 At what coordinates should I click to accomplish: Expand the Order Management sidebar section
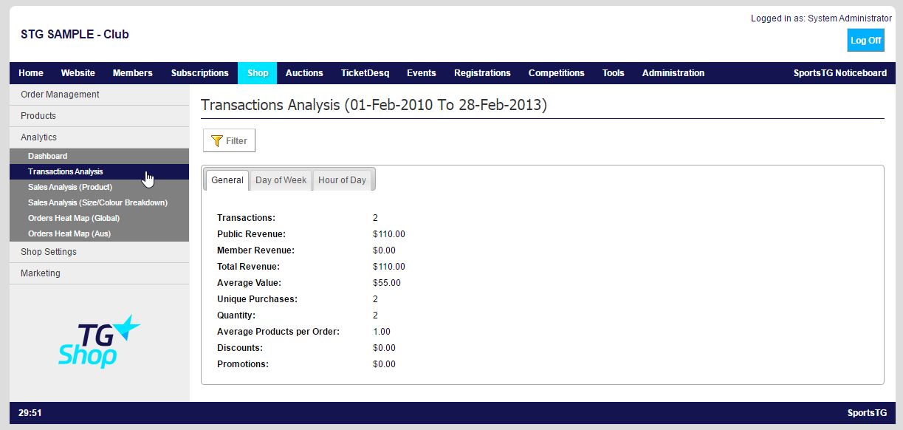tap(99, 95)
